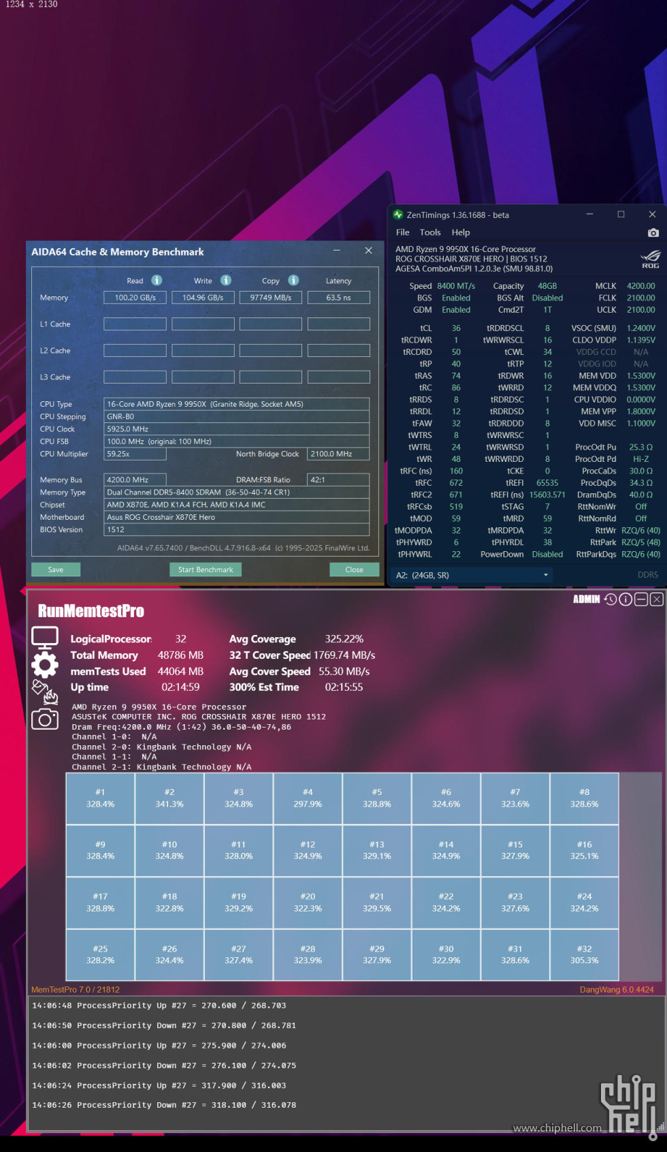Click the Motherboard Asus ROG Crosshair X870E Hero field

pyautogui.click(x=237, y=518)
